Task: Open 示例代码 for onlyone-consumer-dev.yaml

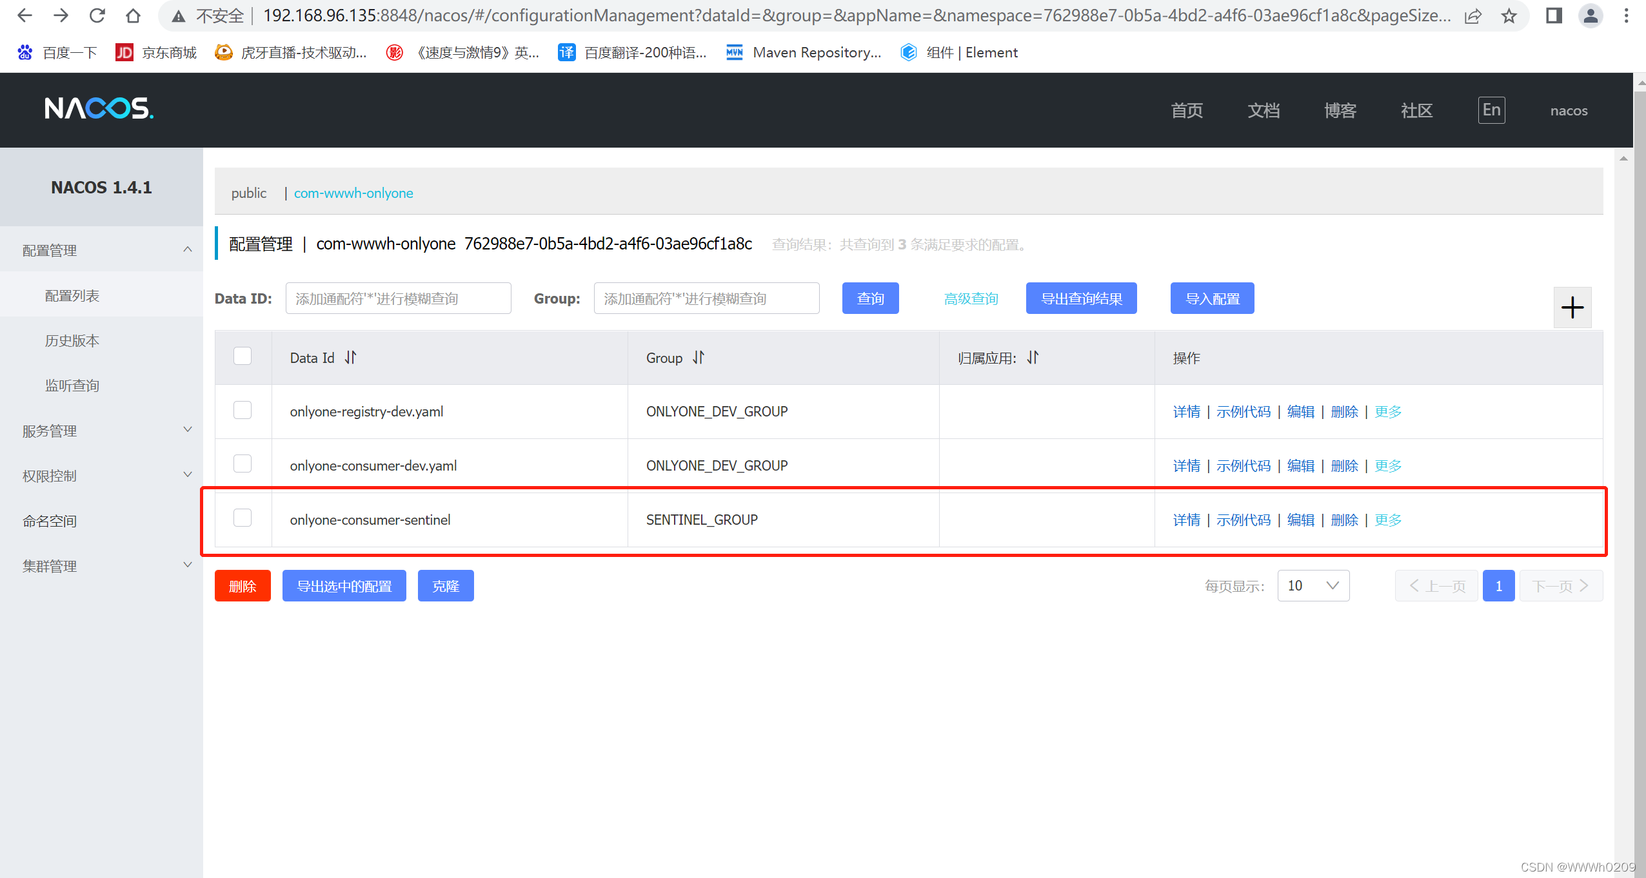Action: coord(1244,465)
